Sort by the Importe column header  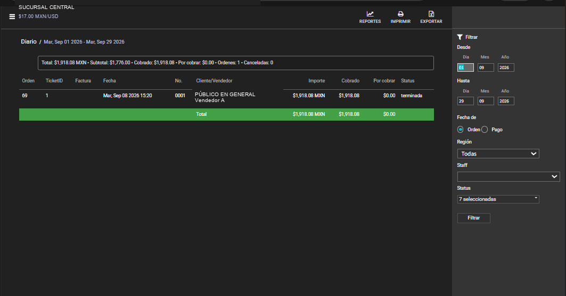pyautogui.click(x=317, y=81)
